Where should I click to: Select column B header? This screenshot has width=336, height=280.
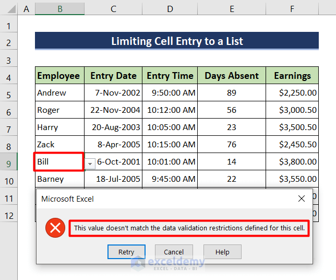tap(60, 9)
